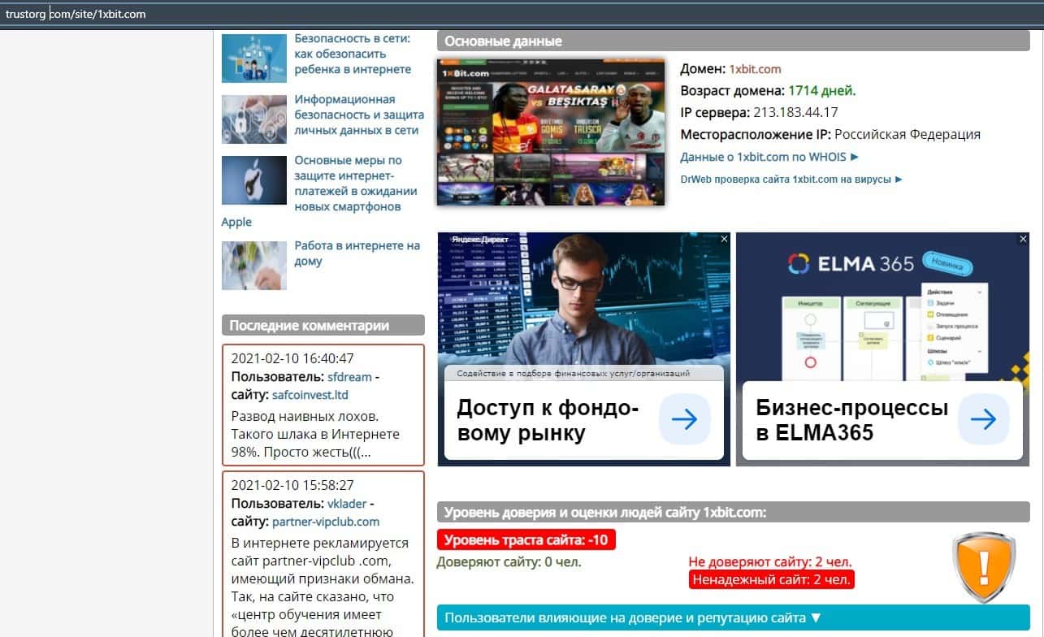Click server IP 213.183.44.17 value
Viewport: 1044px width, 637px height.
pos(795,113)
